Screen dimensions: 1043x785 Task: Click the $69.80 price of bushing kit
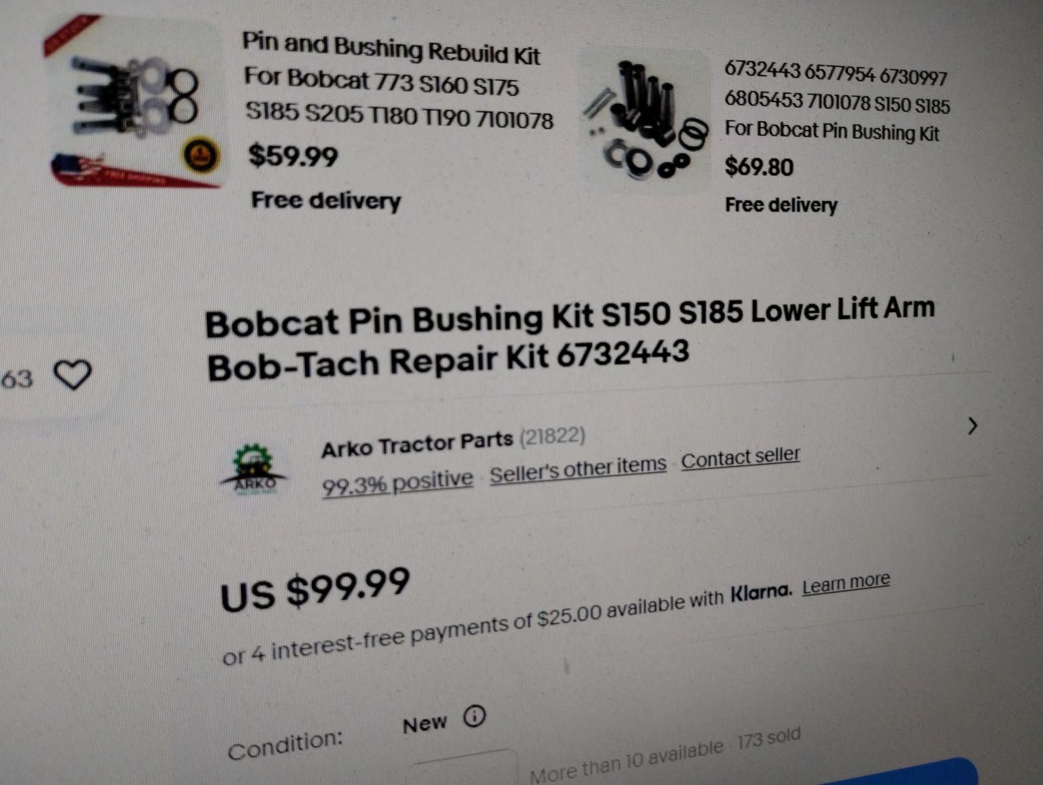click(x=759, y=167)
